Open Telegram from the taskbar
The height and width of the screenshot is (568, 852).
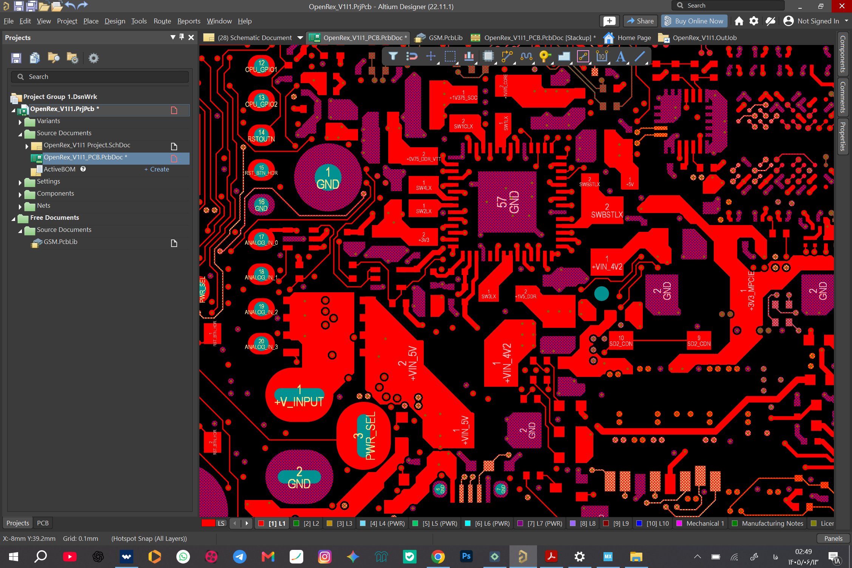coord(240,557)
